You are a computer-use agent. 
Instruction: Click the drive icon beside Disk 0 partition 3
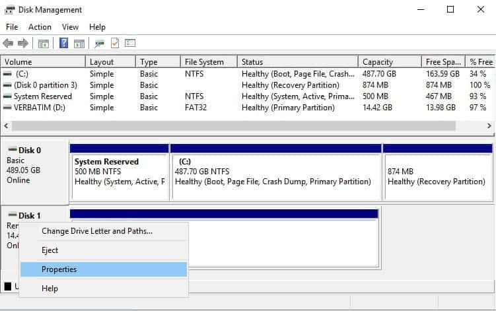coord(7,85)
